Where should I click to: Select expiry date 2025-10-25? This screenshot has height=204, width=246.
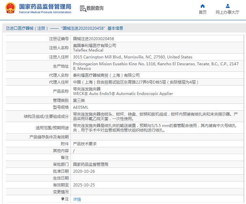point(84,185)
